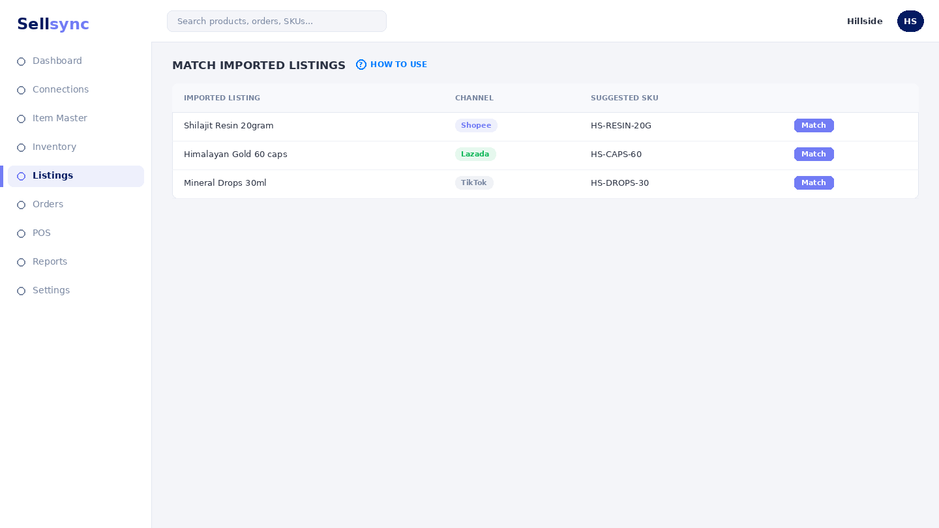Focus the search products, orders, SKUs field
This screenshot has width=939, height=528.
click(x=276, y=21)
